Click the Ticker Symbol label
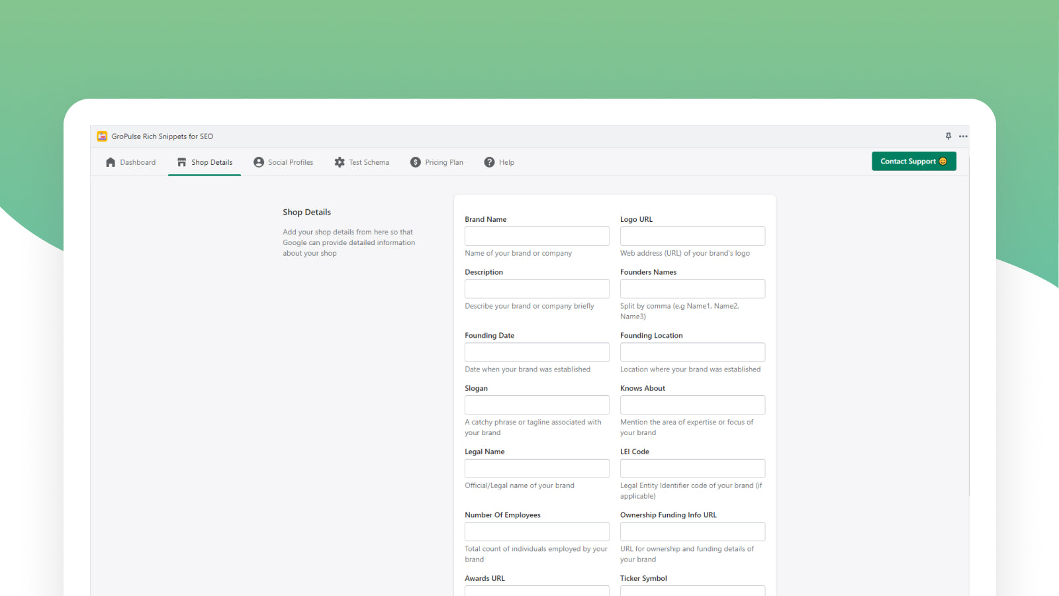 coord(643,579)
